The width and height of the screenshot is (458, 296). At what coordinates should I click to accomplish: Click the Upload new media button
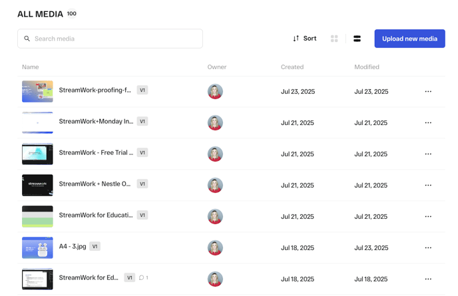[x=409, y=39]
